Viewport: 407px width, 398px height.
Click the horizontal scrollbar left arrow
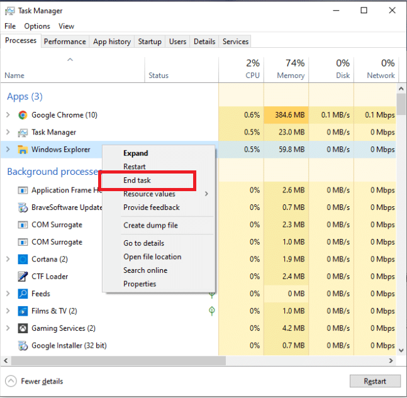pyautogui.click(x=6, y=361)
